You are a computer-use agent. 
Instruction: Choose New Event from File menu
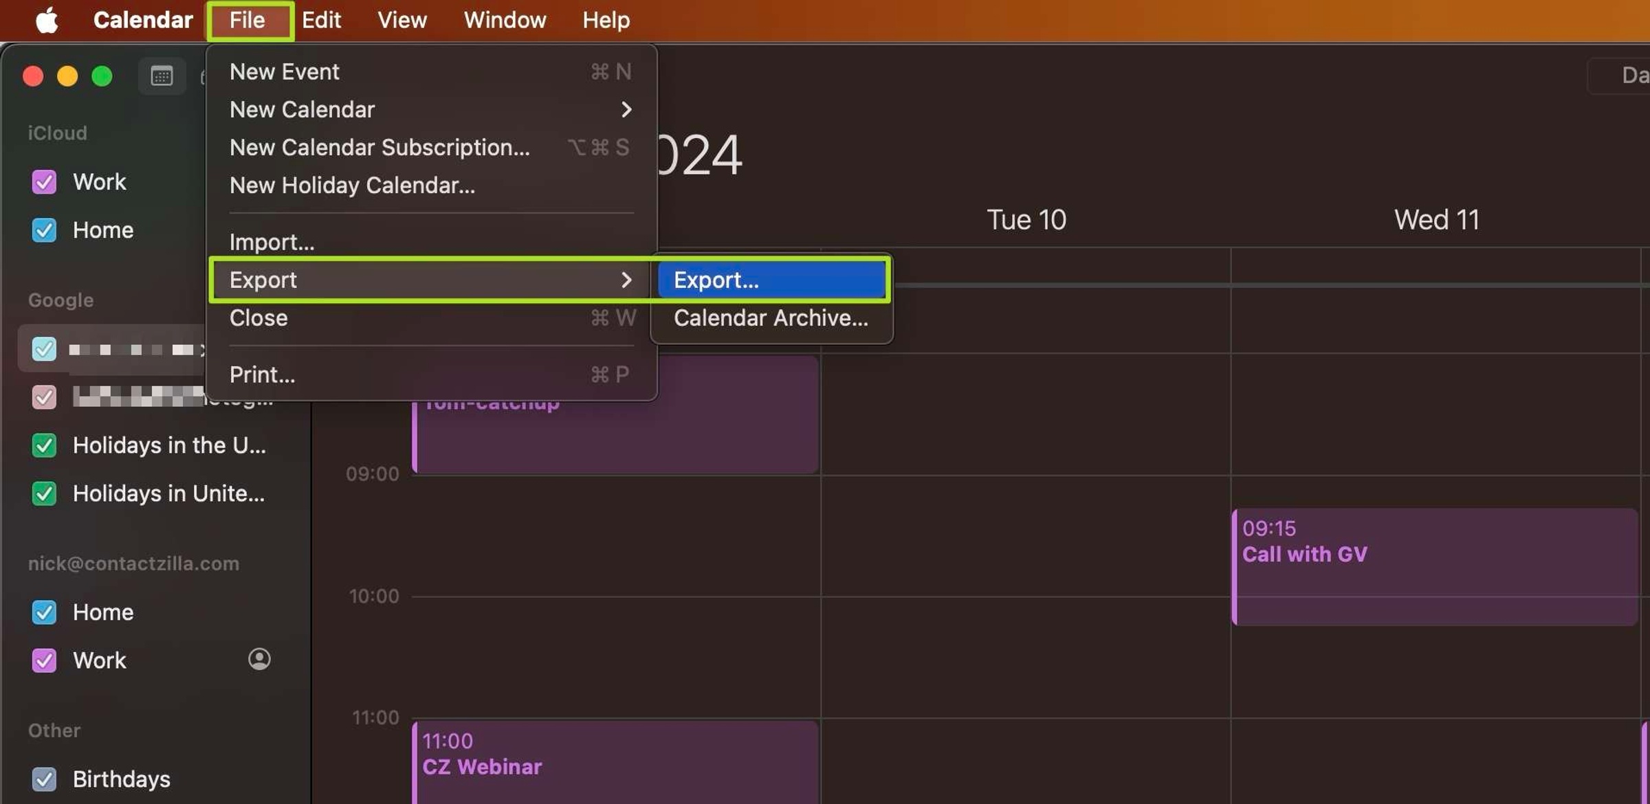click(432, 71)
